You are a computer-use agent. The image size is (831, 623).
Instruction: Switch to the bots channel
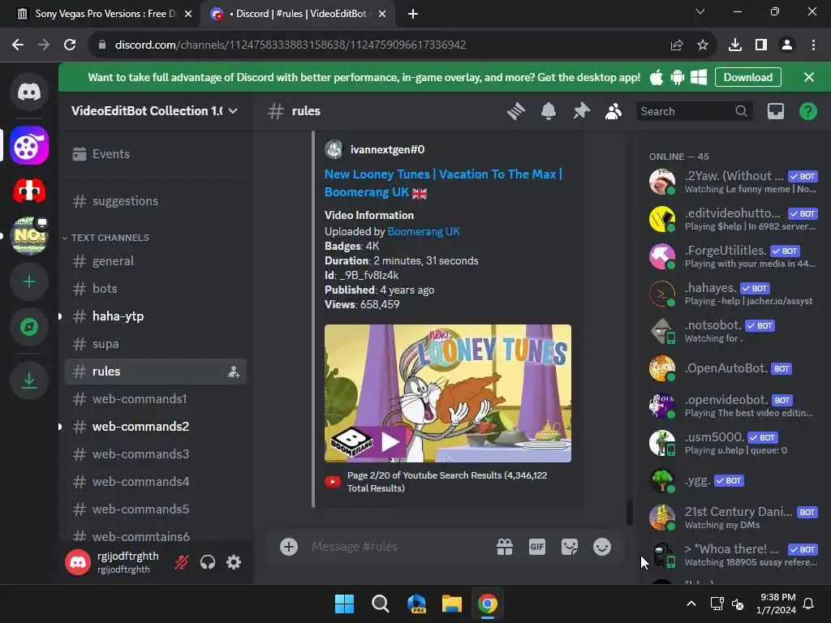tap(155, 289)
